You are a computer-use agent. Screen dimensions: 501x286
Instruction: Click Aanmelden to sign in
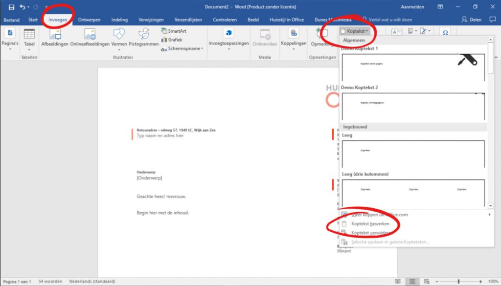coord(412,7)
